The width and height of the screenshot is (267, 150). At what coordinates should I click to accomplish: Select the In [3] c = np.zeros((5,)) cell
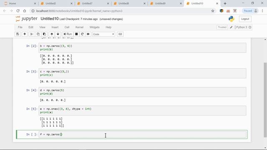point(142,73)
